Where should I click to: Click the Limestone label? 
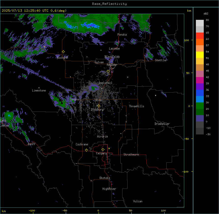click(x=39, y=90)
